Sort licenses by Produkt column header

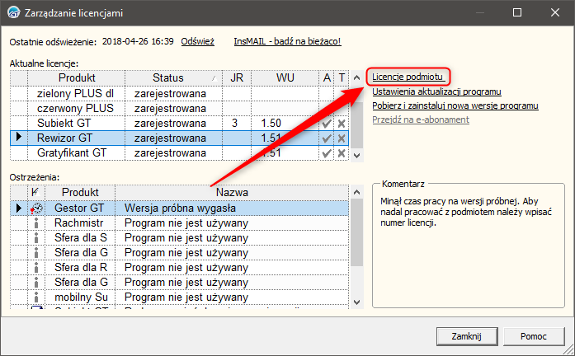[x=76, y=77]
